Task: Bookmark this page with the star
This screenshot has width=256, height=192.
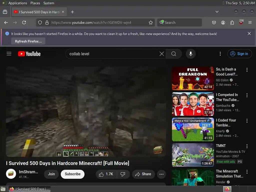Action: point(151,22)
